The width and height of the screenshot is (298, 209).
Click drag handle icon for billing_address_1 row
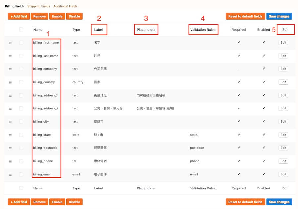point(10,96)
